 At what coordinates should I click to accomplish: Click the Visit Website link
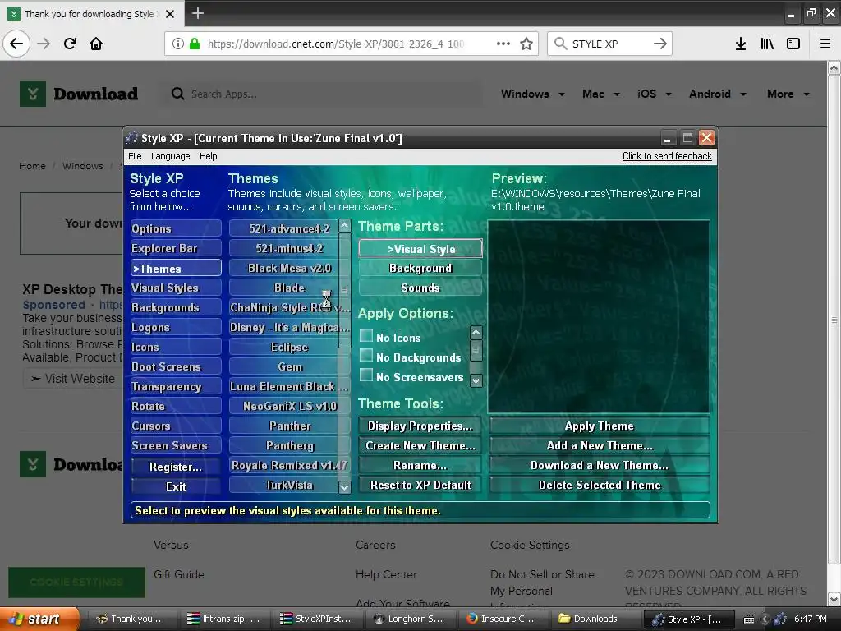73,379
